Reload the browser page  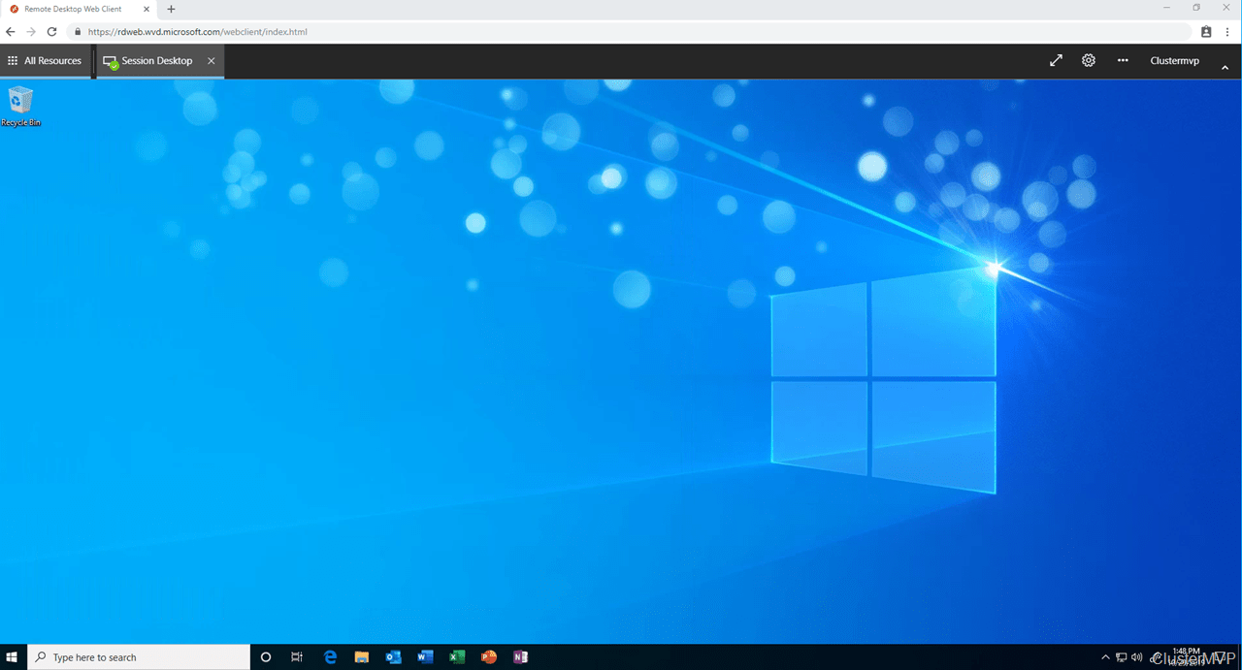point(51,32)
